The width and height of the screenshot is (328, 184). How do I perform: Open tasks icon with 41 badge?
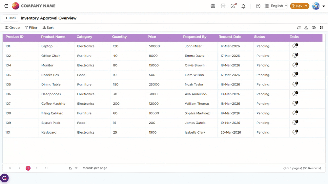(x=233, y=6)
